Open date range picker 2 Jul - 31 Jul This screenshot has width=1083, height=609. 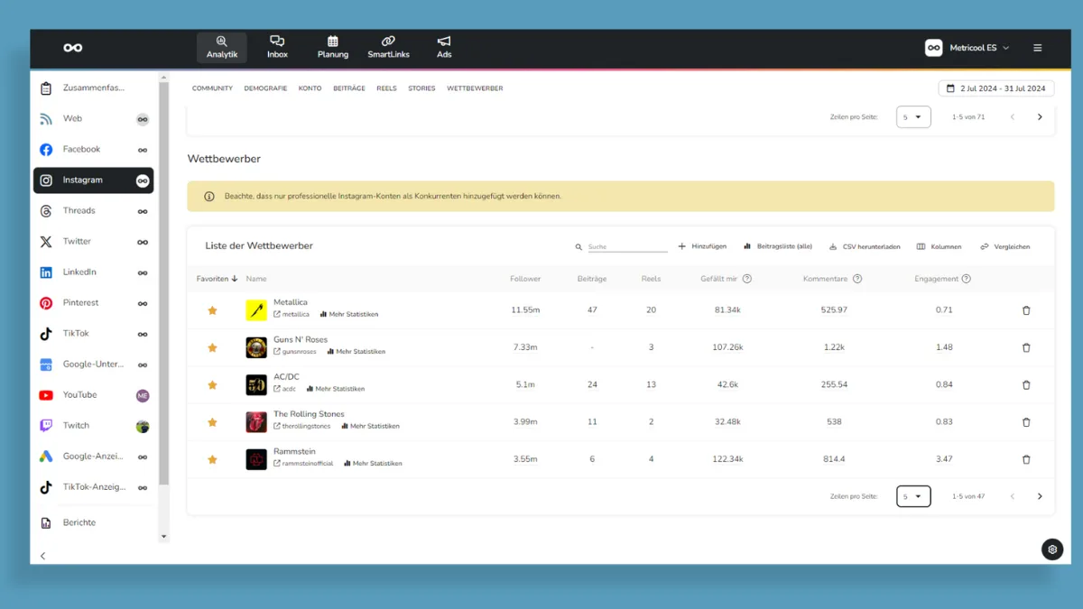996,88
